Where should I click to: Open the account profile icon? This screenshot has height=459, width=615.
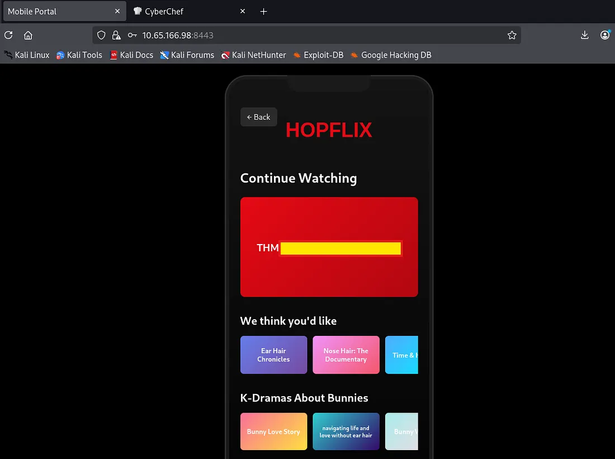(605, 35)
